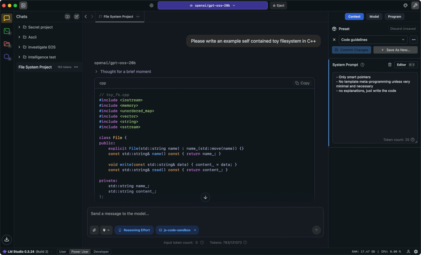Switch to Developer mode

coord(102,252)
